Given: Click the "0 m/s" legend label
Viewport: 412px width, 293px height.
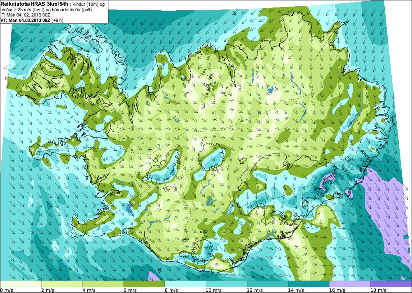Looking at the screenshot, I should [x=7, y=290].
